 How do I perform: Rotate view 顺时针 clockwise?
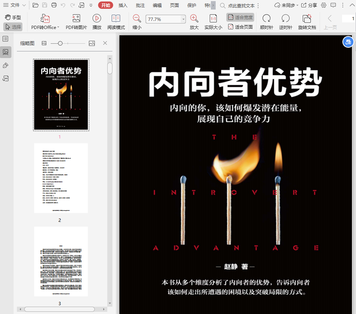(x=267, y=22)
